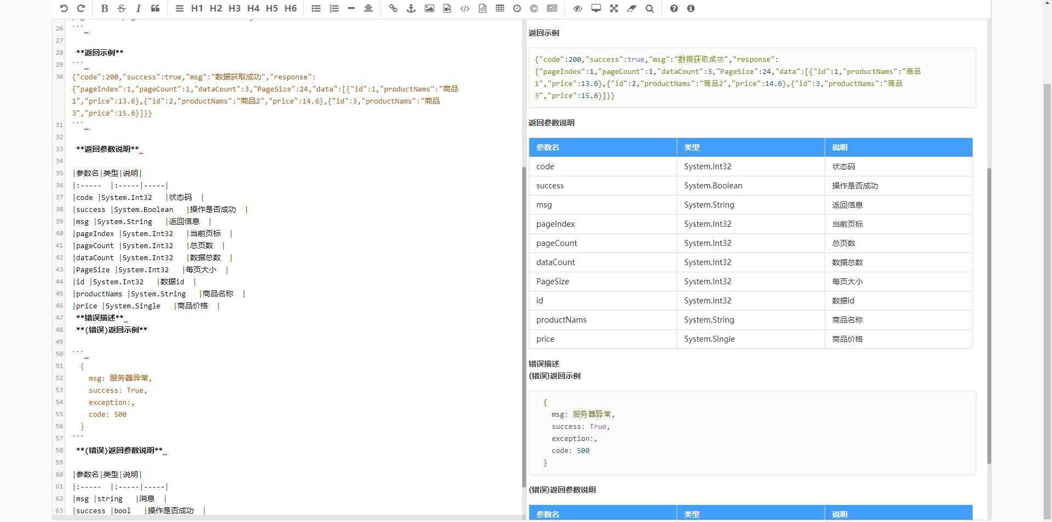Insert a block quote

click(156, 8)
